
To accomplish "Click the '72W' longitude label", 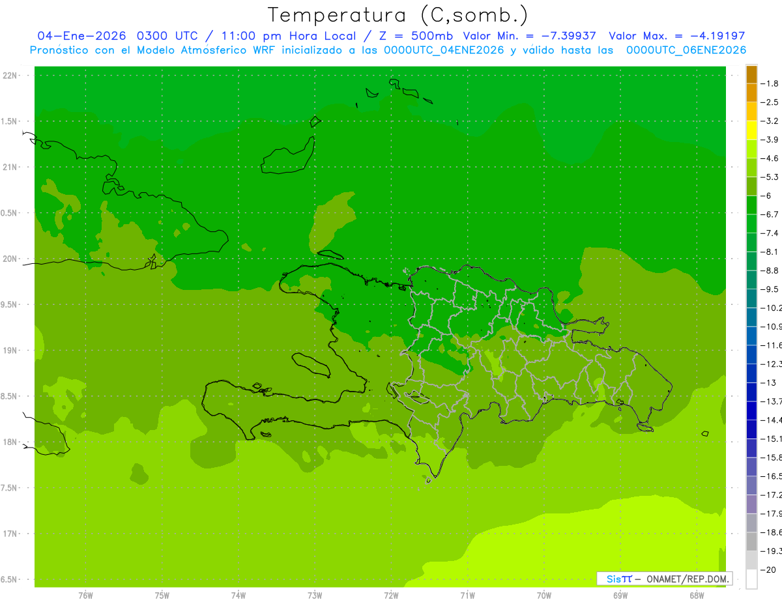I will (391, 596).
